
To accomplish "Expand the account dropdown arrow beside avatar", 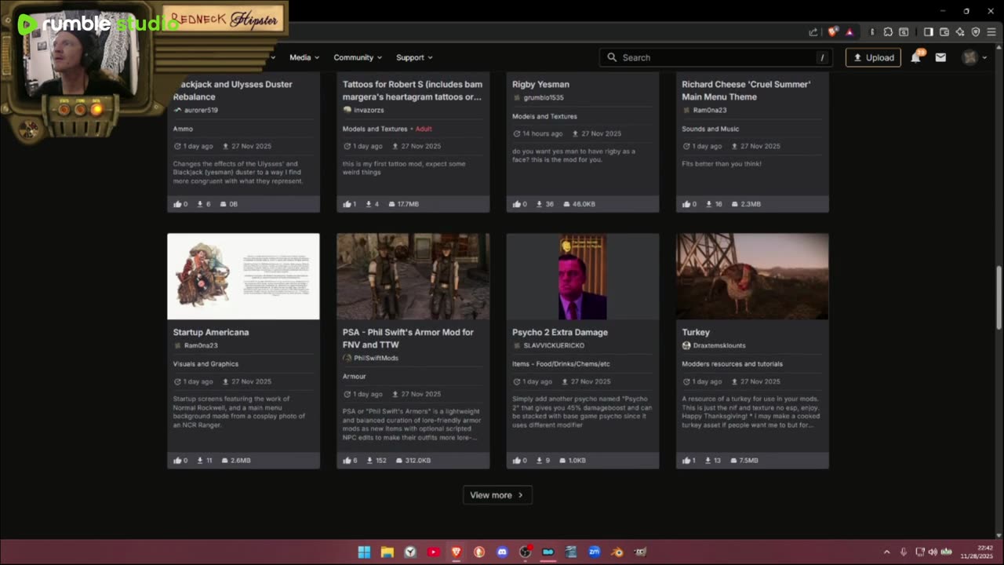I will (x=984, y=57).
